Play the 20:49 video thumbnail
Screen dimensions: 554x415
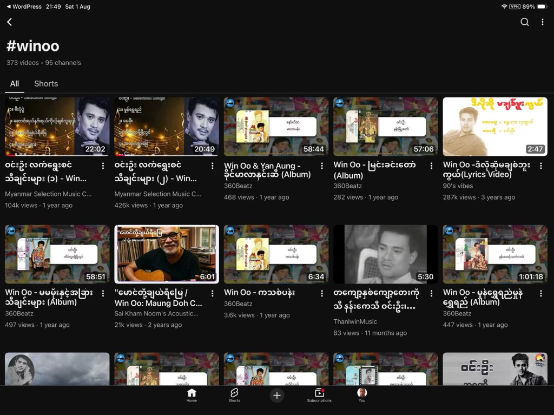(x=167, y=127)
